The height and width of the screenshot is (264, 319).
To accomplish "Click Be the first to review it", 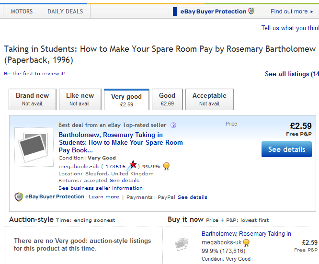I will (34, 73).
